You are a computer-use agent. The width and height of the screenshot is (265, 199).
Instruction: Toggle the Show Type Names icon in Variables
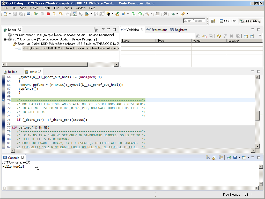coord(198,36)
